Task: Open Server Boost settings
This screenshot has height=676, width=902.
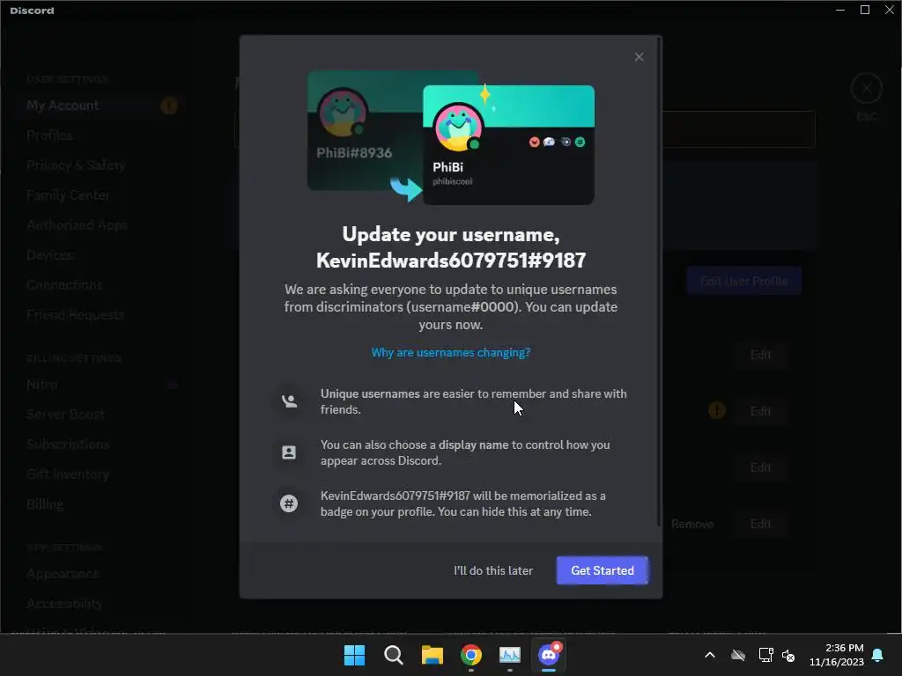Action: [x=65, y=414]
